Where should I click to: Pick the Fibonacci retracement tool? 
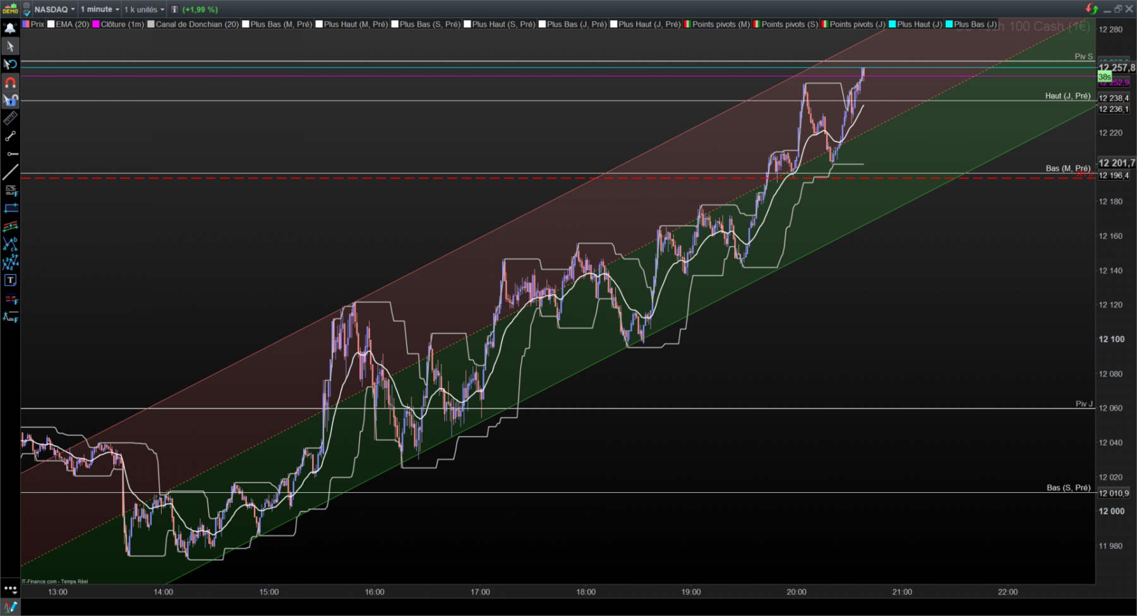10,190
